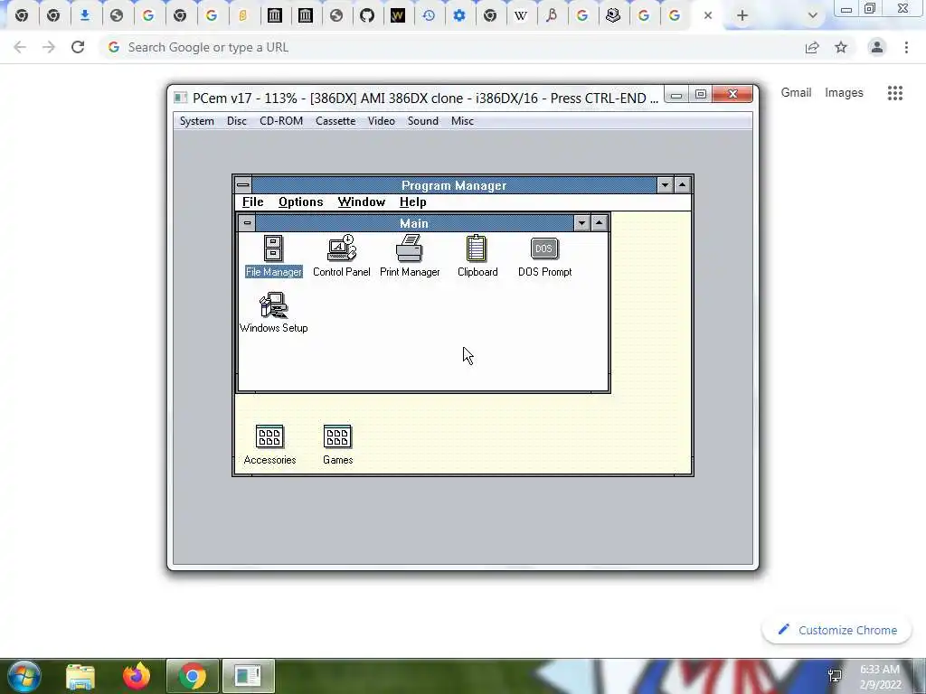This screenshot has width=926, height=694.
Task: Close the current Chrome tab
Action: click(707, 16)
